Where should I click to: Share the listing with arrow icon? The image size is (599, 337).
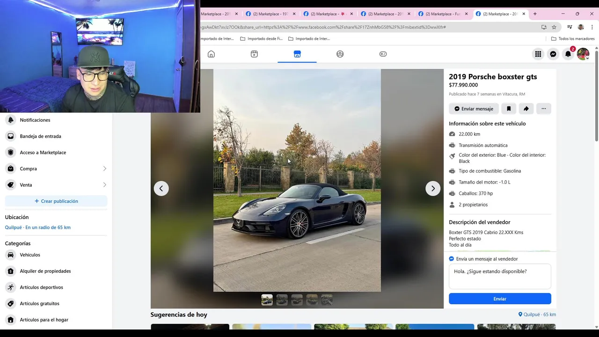(x=526, y=109)
